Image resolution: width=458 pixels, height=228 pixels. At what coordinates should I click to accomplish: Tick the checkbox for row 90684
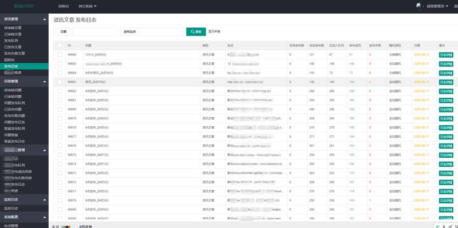click(x=60, y=73)
